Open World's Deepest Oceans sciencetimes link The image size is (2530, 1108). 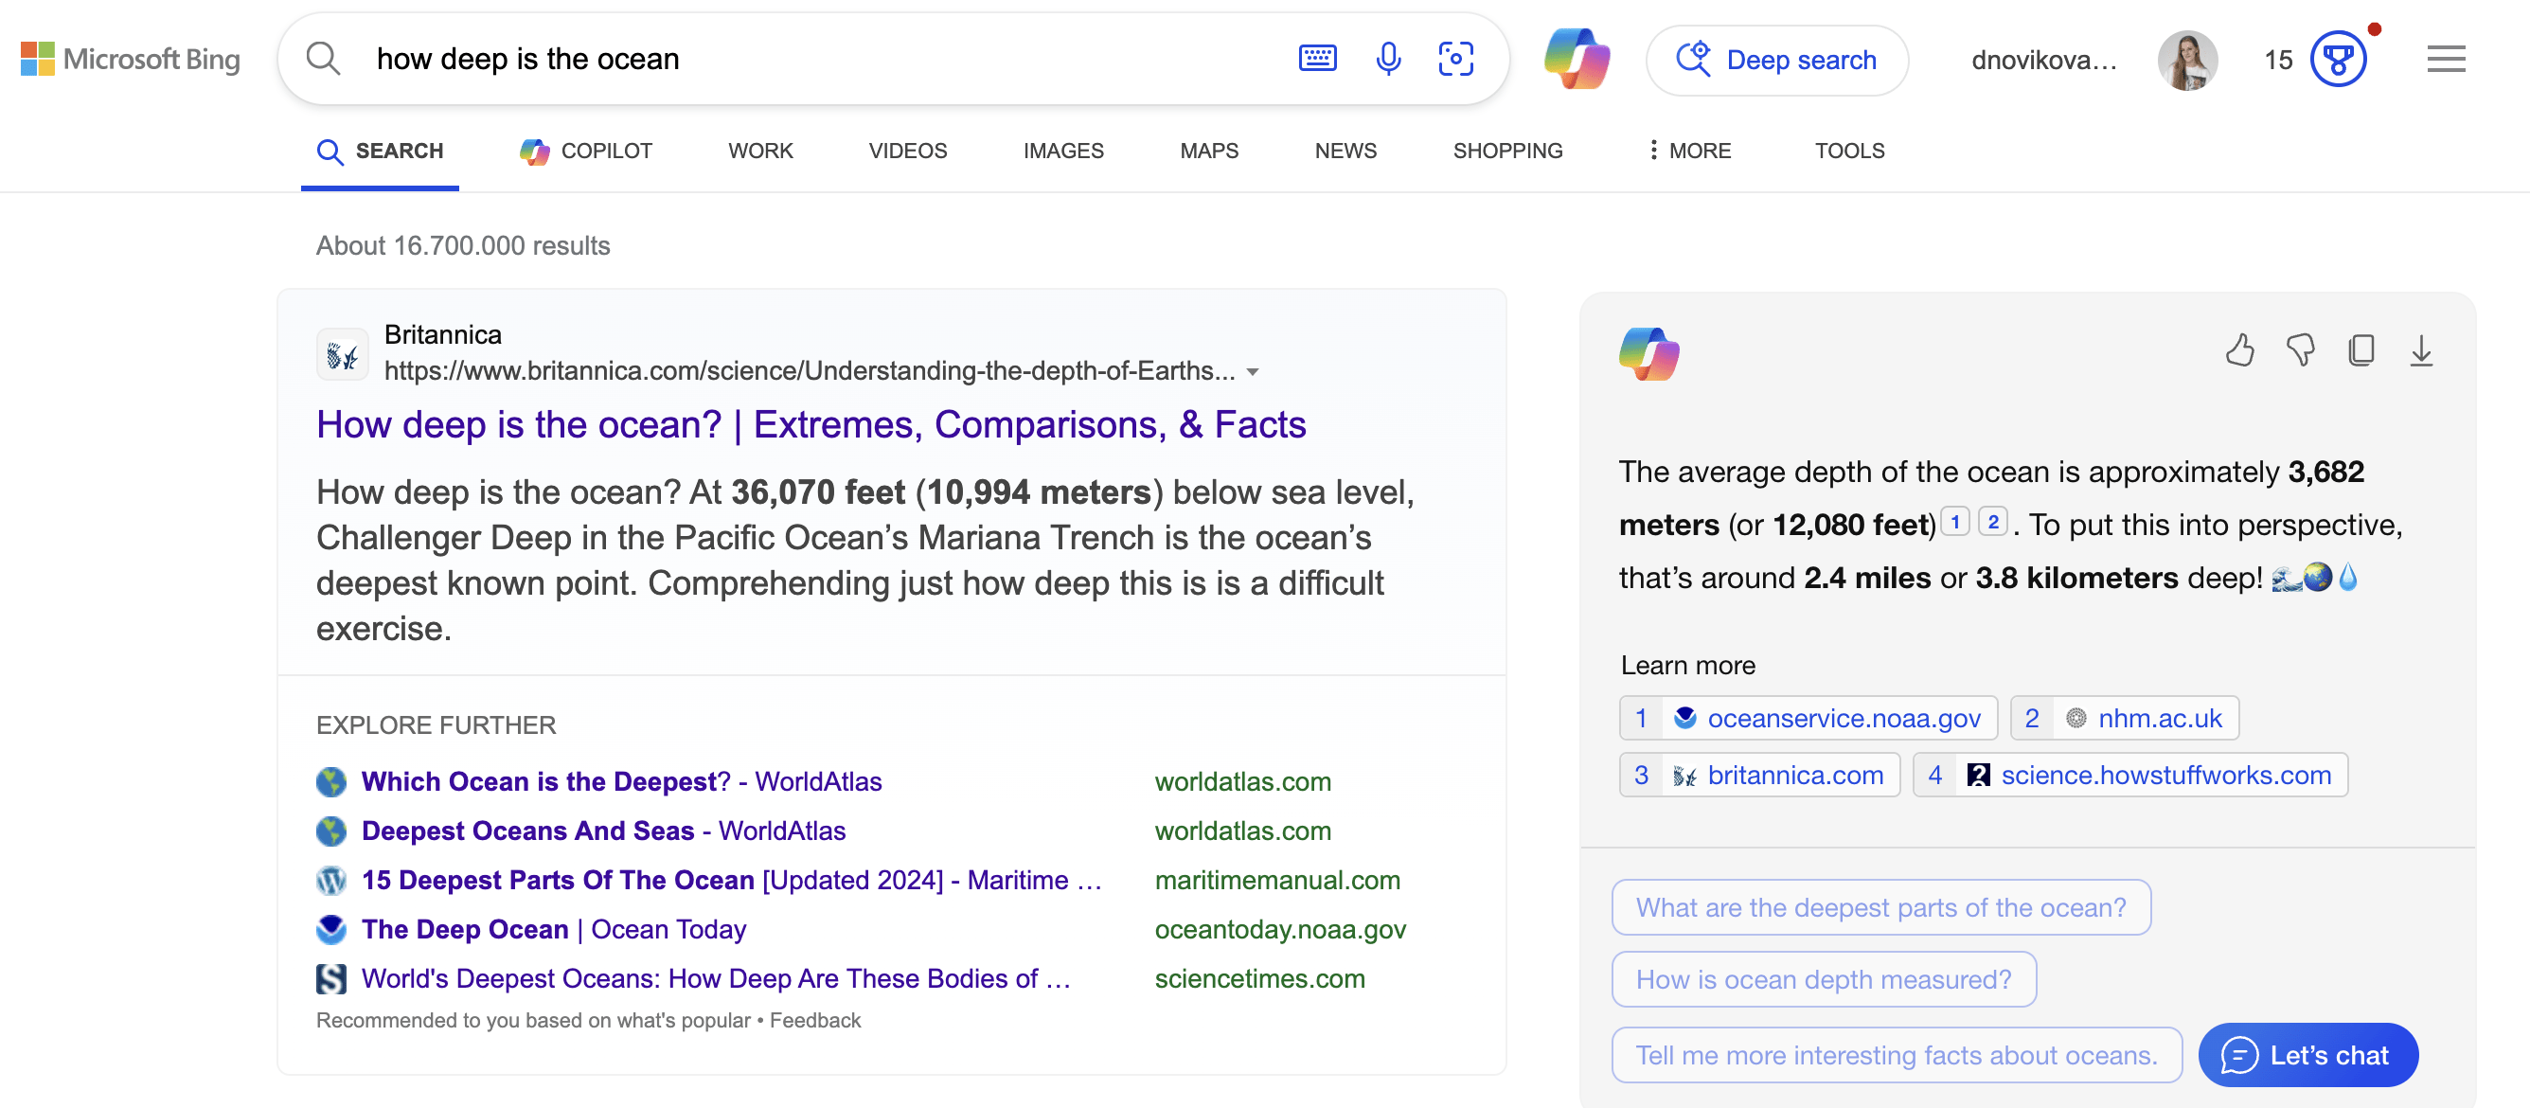coord(716,978)
